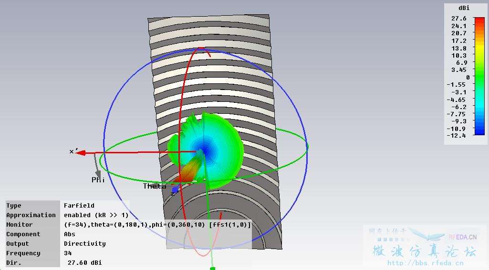Click the -12.4 color scale minimum label
Viewport: 489px width, 270px height.
[456, 135]
